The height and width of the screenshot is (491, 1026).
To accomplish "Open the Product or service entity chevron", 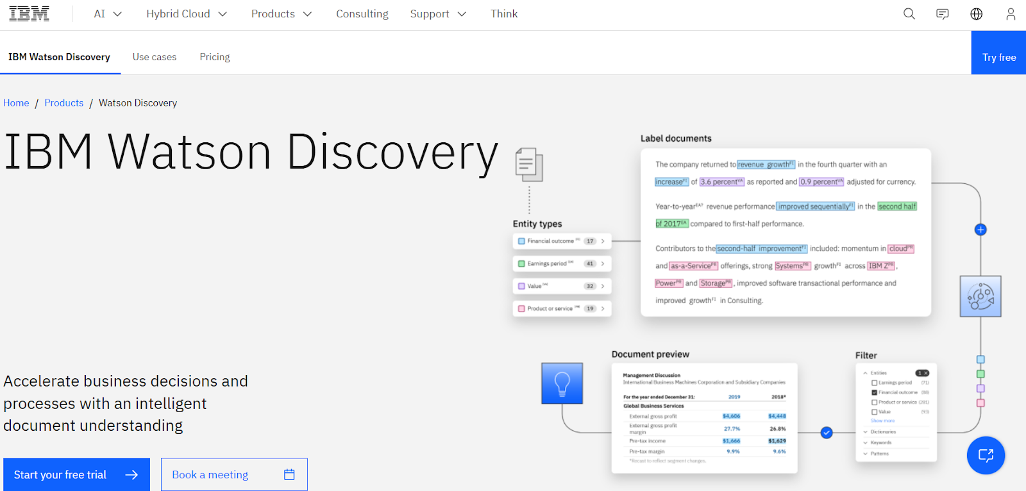I will tap(603, 308).
